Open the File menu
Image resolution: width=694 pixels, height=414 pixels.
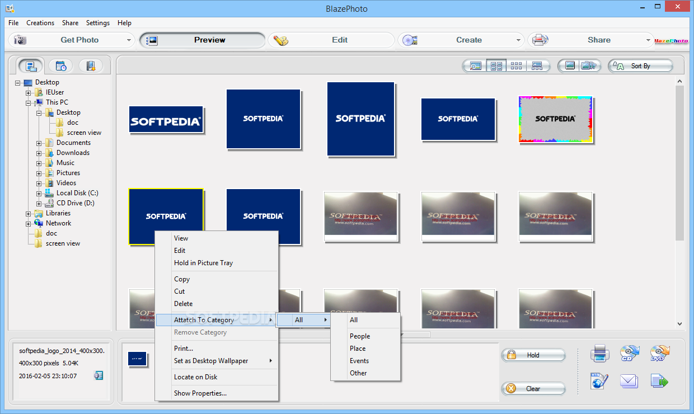pyautogui.click(x=13, y=23)
